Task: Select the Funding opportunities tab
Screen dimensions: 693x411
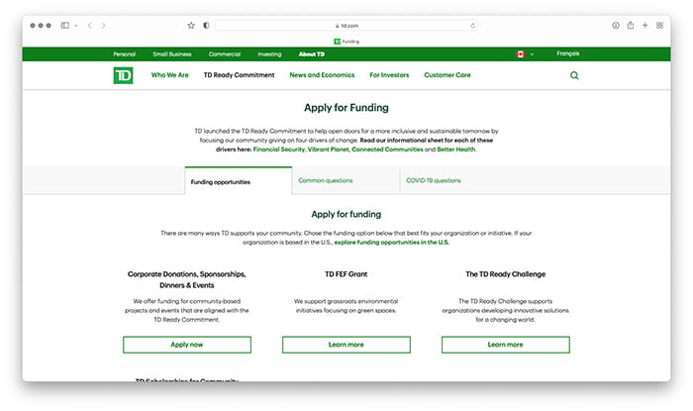Action: pyautogui.click(x=239, y=181)
